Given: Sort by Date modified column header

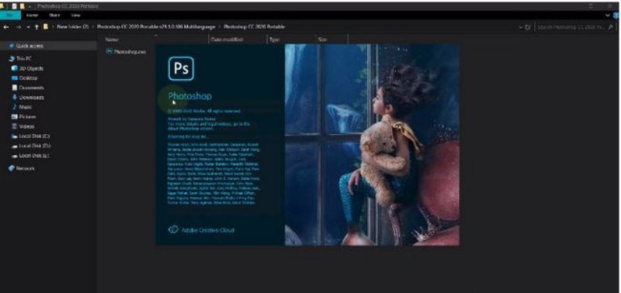Looking at the screenshot, I should pyautogui.click(x=227, y=40).
